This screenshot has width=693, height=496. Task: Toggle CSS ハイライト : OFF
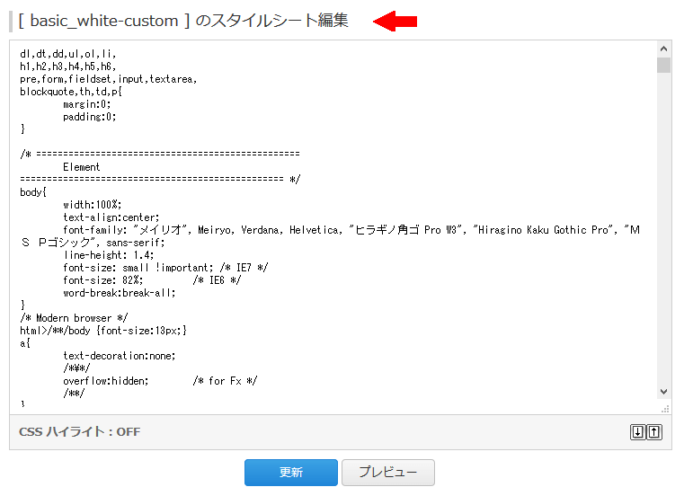[80, 432]
